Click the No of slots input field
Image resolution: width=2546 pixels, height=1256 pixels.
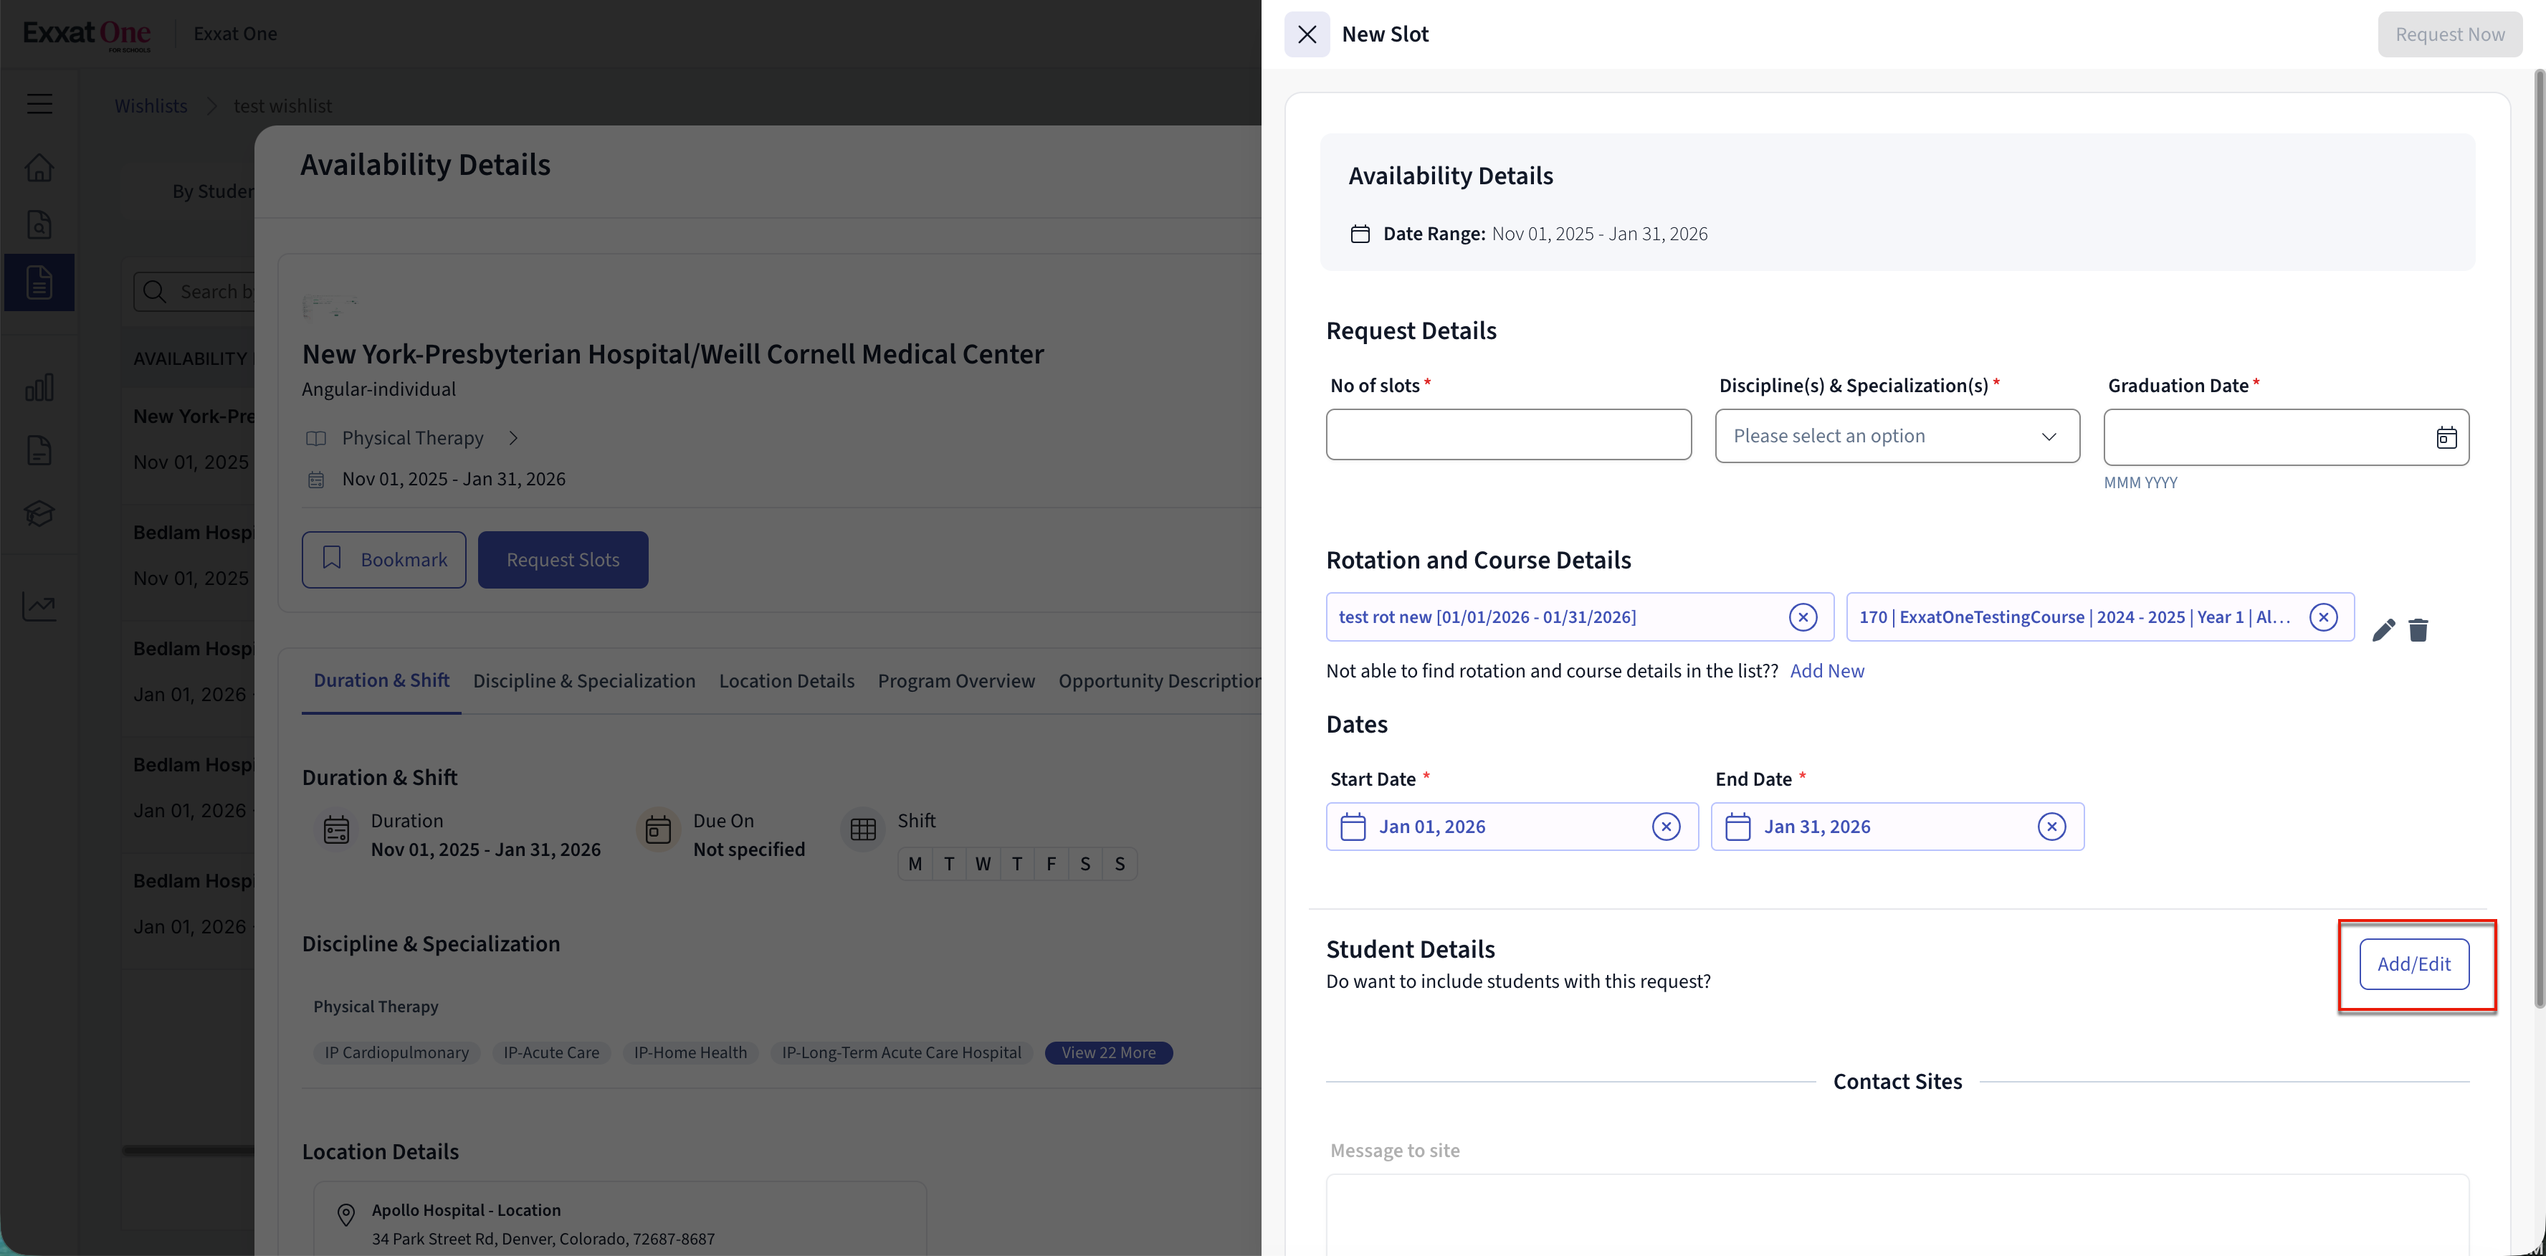(1508, 435)
